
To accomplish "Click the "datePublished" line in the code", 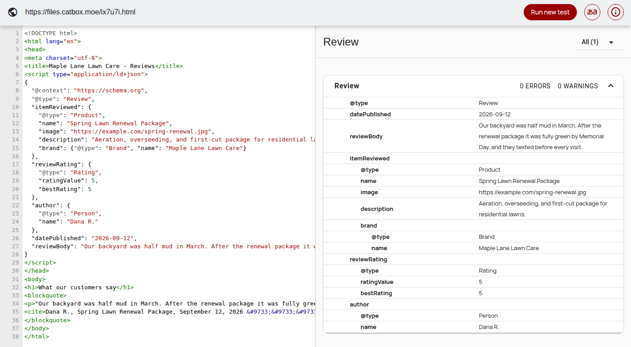I will (84, 238).
